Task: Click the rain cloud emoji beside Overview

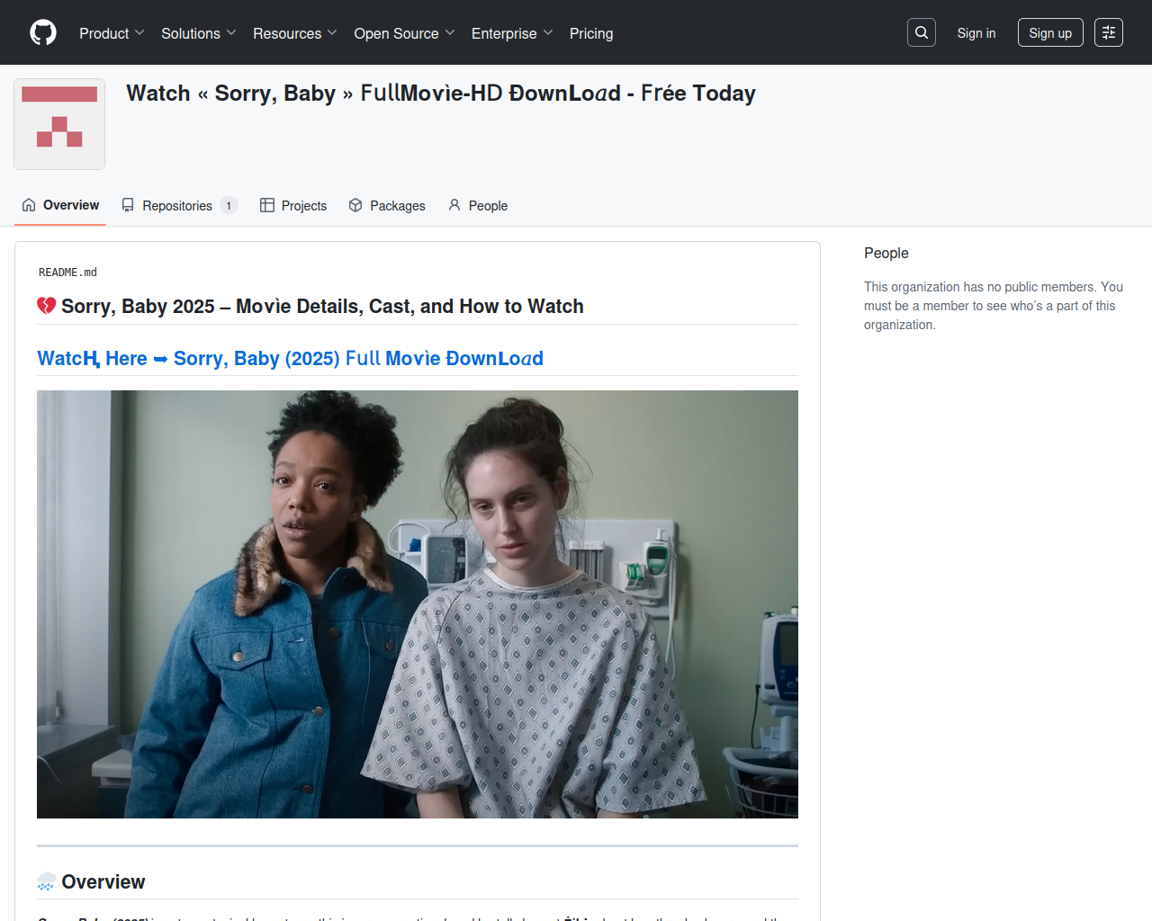Action: click(47, 881)
